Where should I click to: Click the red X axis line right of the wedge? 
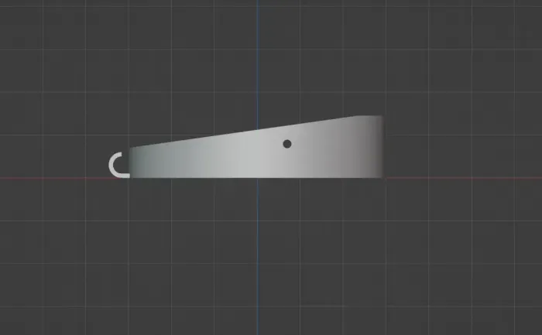(465, 179)
